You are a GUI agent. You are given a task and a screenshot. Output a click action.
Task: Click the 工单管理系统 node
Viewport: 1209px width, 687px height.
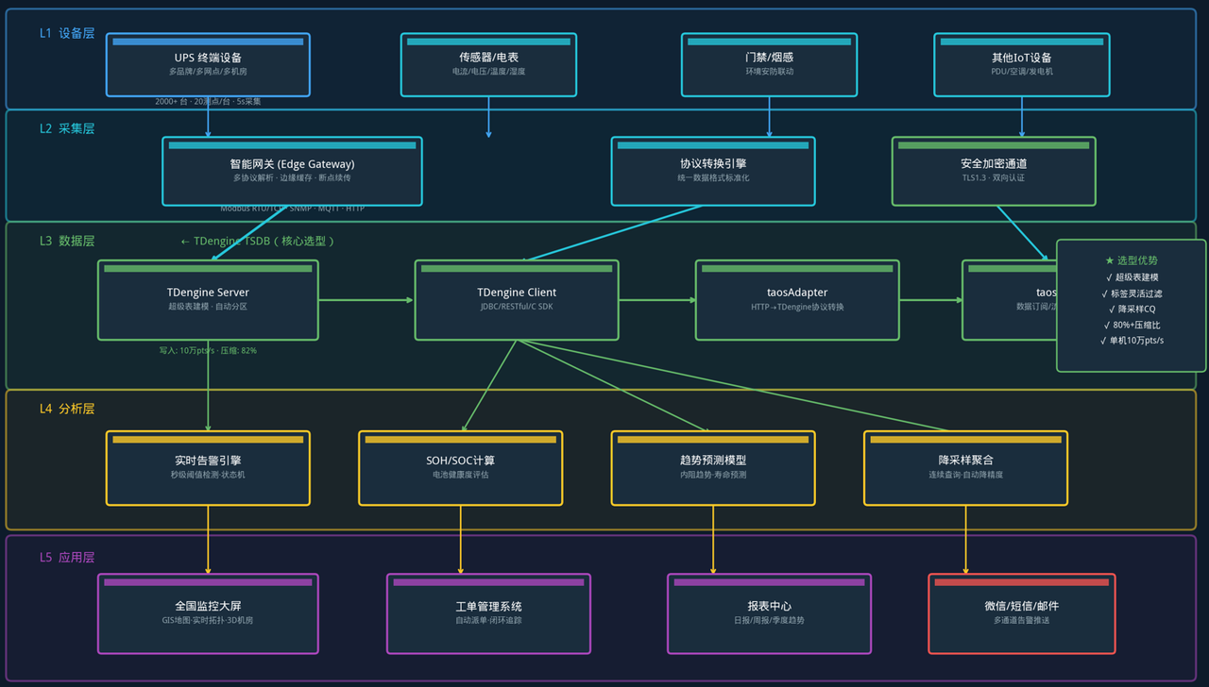(x=488, y=613)
